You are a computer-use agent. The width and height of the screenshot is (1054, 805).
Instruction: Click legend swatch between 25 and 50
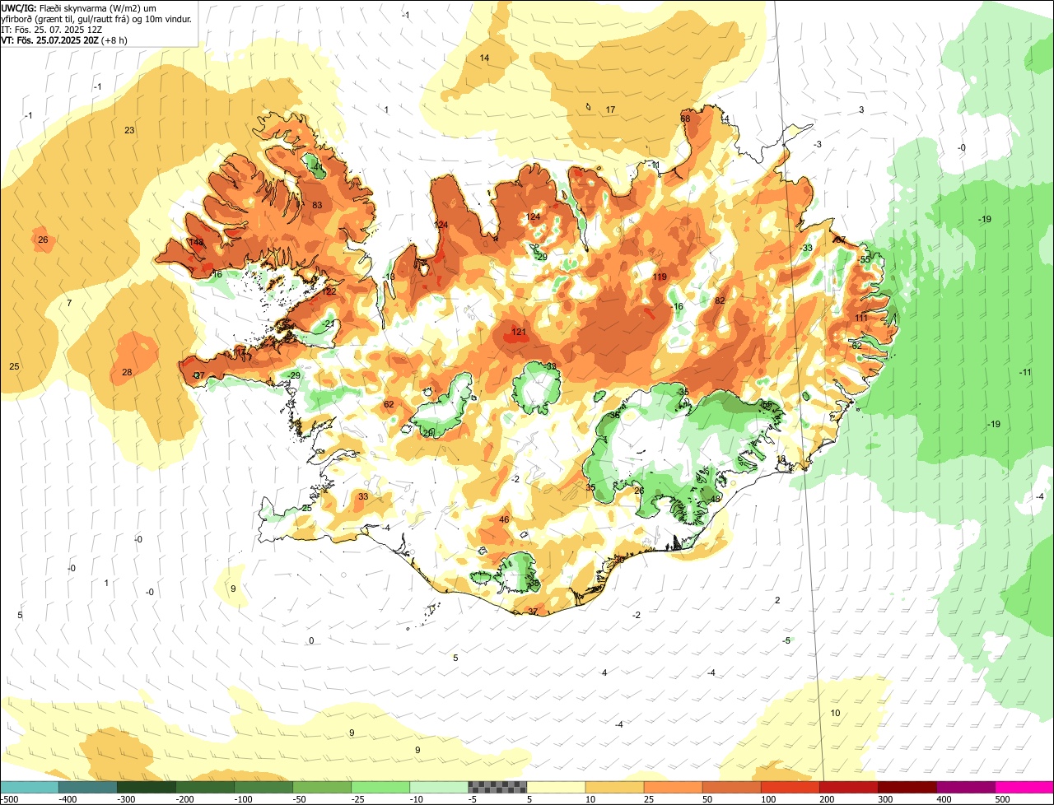point(673,787)
